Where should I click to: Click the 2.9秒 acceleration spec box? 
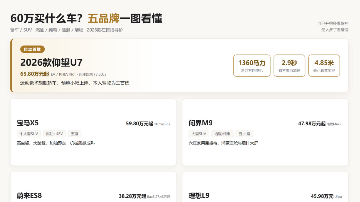click(x=289, y=65)
